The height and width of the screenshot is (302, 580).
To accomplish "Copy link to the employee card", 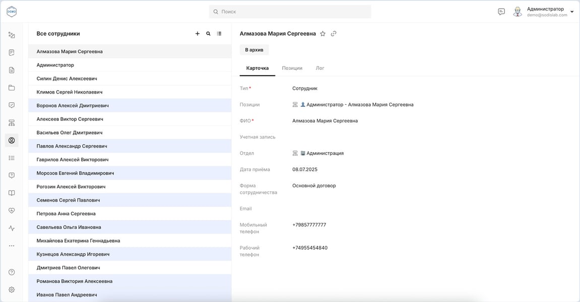I will click(334, 34).
